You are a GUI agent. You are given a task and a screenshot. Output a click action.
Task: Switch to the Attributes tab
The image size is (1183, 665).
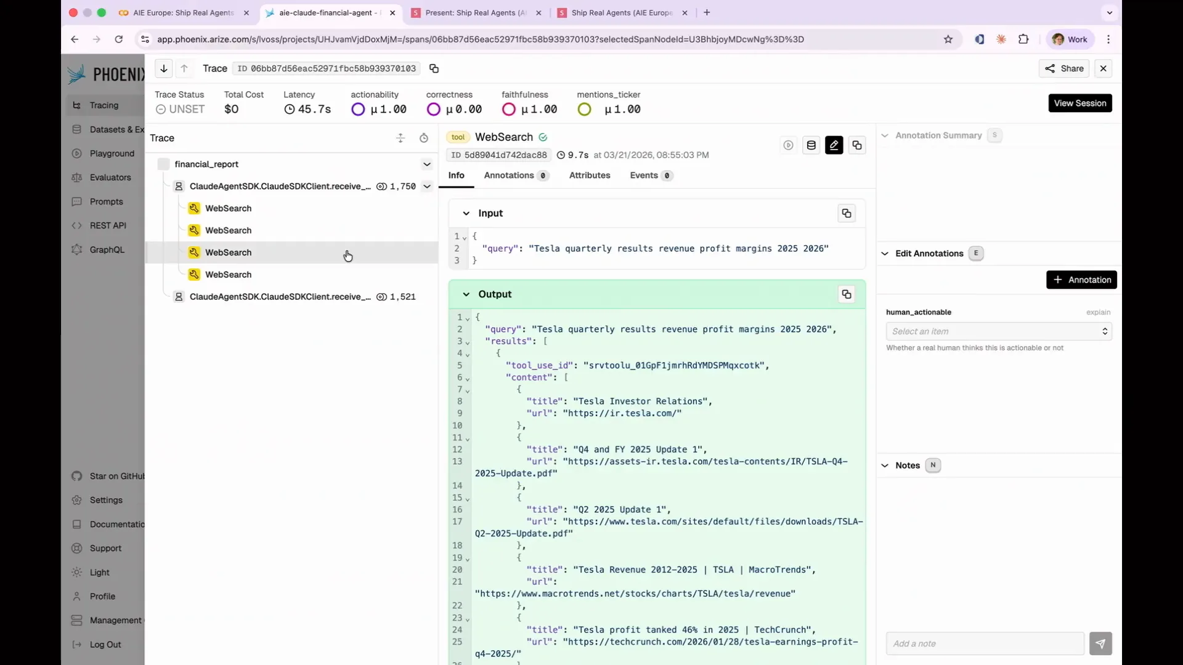(590, 175)
